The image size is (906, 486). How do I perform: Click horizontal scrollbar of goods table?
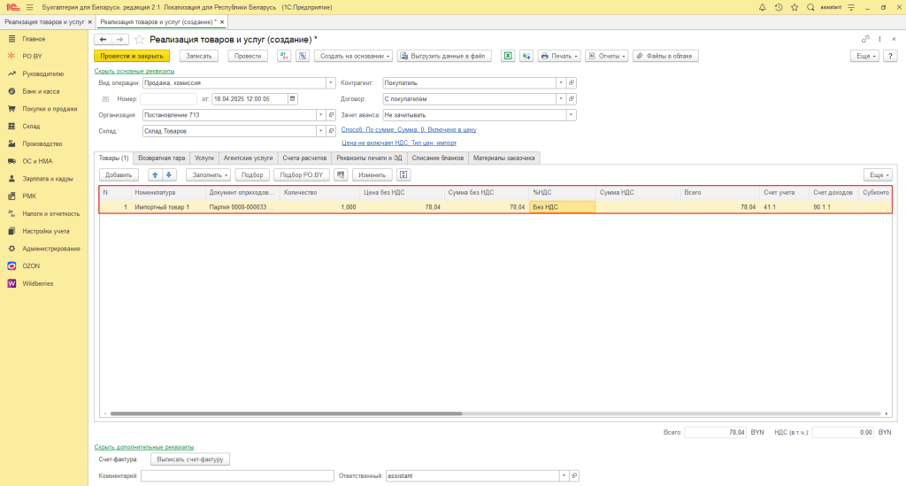[286, 413]
